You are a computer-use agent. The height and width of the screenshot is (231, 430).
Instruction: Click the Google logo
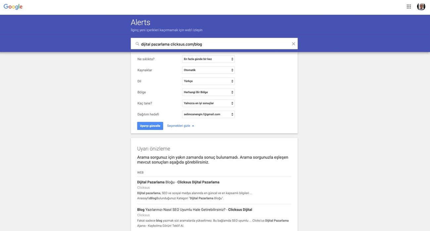tap(13, 6)
